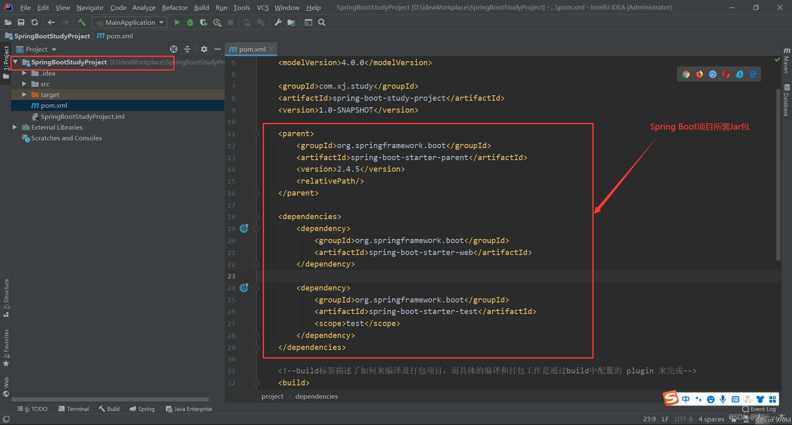Expand the target folder

24,94
